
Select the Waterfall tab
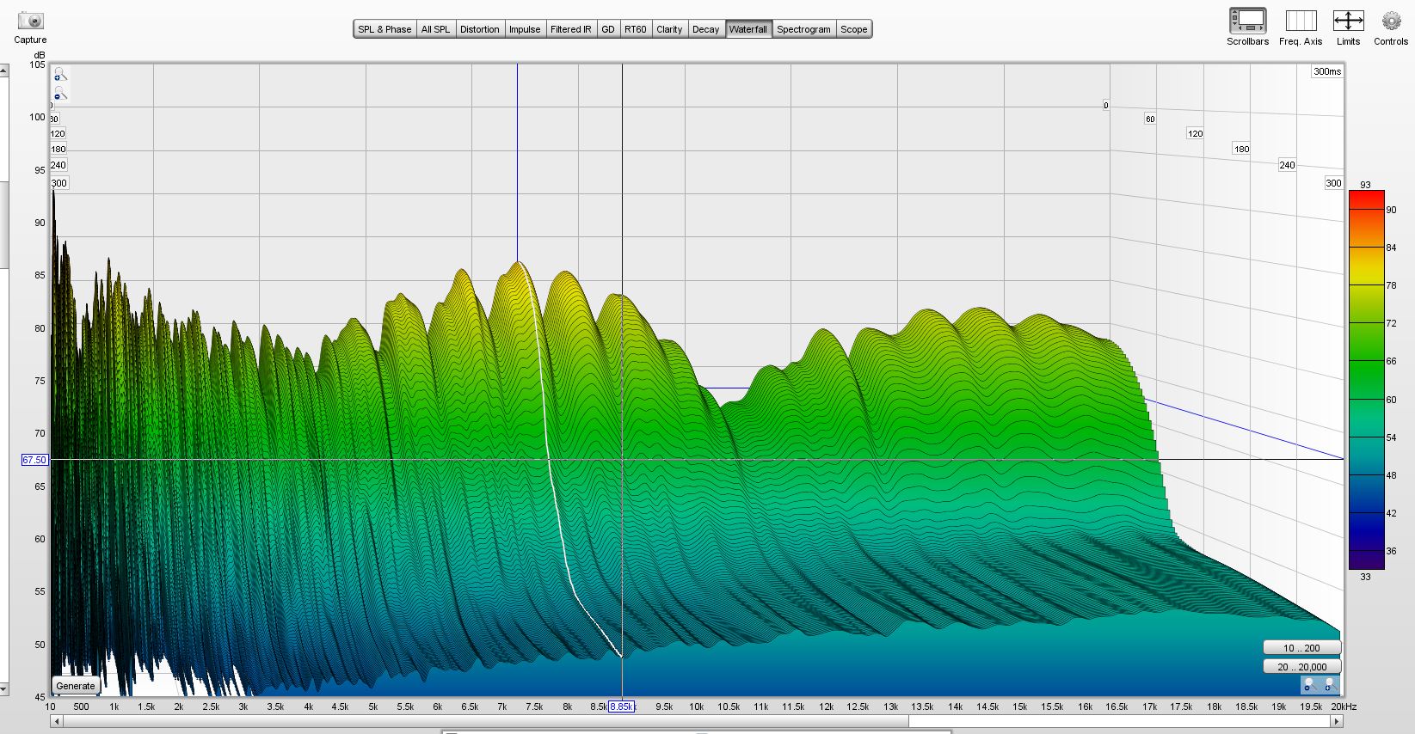click(x=748, y=29)
